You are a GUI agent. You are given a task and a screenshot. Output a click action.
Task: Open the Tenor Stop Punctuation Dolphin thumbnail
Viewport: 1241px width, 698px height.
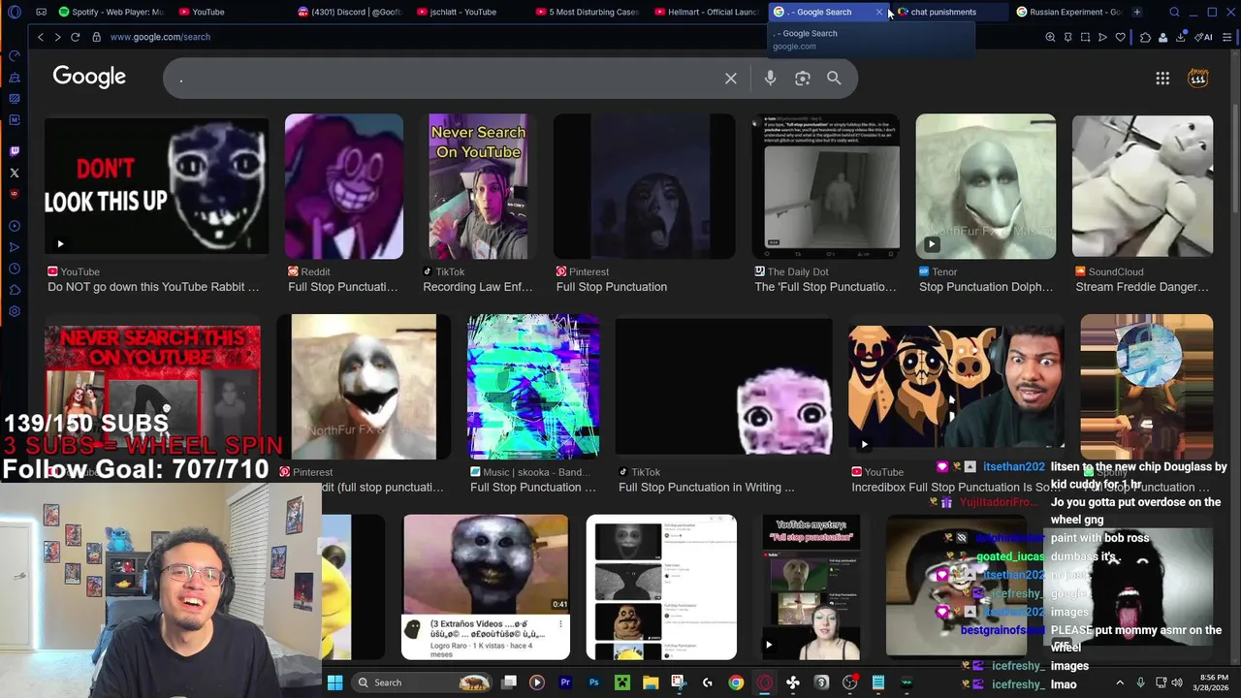tap(986, 186)
